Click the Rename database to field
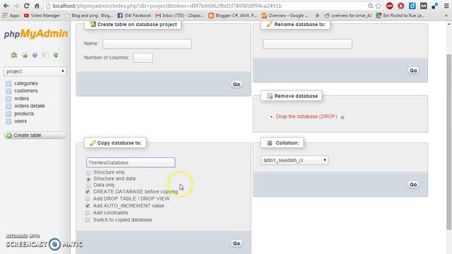The height and width of the screenshot is (254, 452). pyautogui.click(x=307, y=44)
